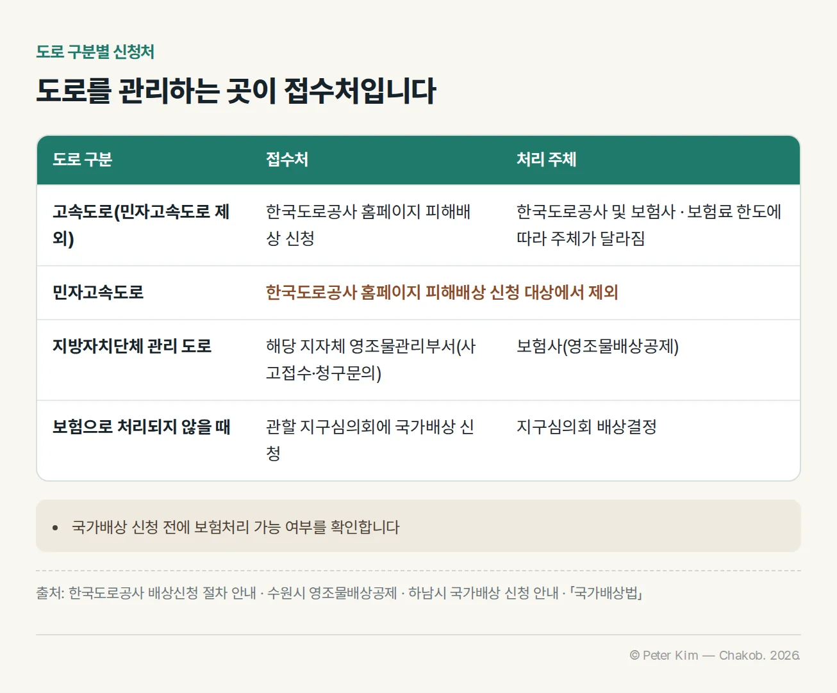Screen dimensions: 837x693
Task: Click the heading '도로를 관리하는 곳이 접수처입니다'
Action: coord(236,90)
